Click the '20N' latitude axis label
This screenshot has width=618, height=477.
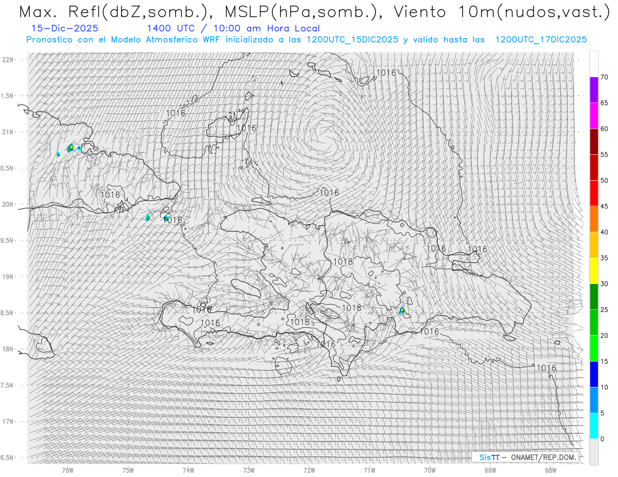pos(8,204)
